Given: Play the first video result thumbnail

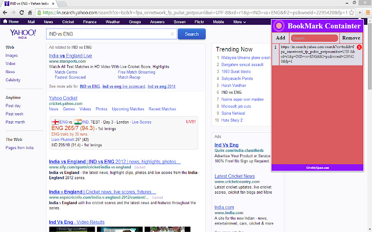Looking at the screenshot, I should pos(72,229).
